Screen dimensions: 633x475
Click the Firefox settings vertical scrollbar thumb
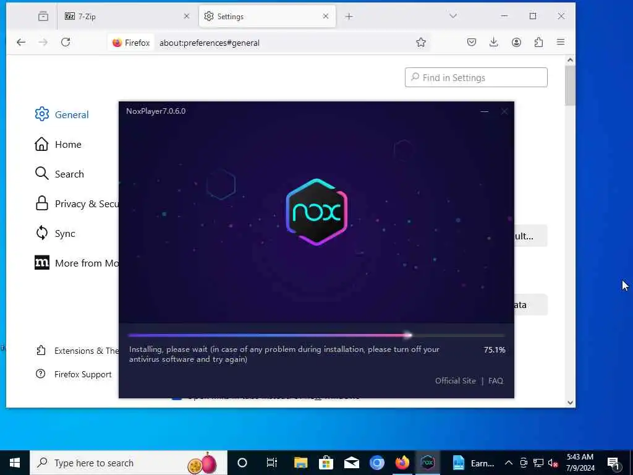click(x=570, y=85)
